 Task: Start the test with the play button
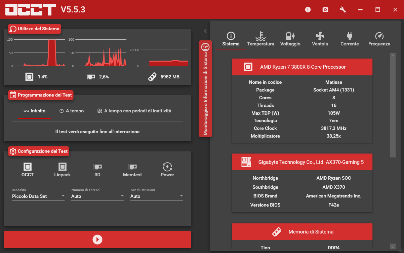(x=97, y=240)
